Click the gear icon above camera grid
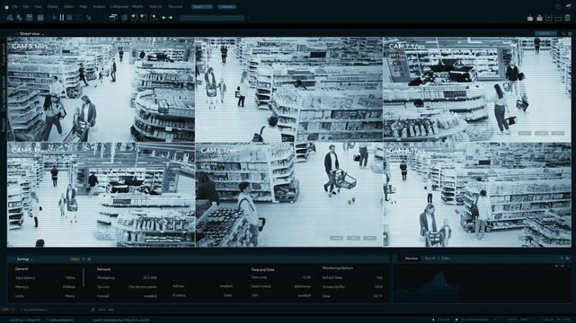This screenshot has width=576, height=323. click(570, 34)
